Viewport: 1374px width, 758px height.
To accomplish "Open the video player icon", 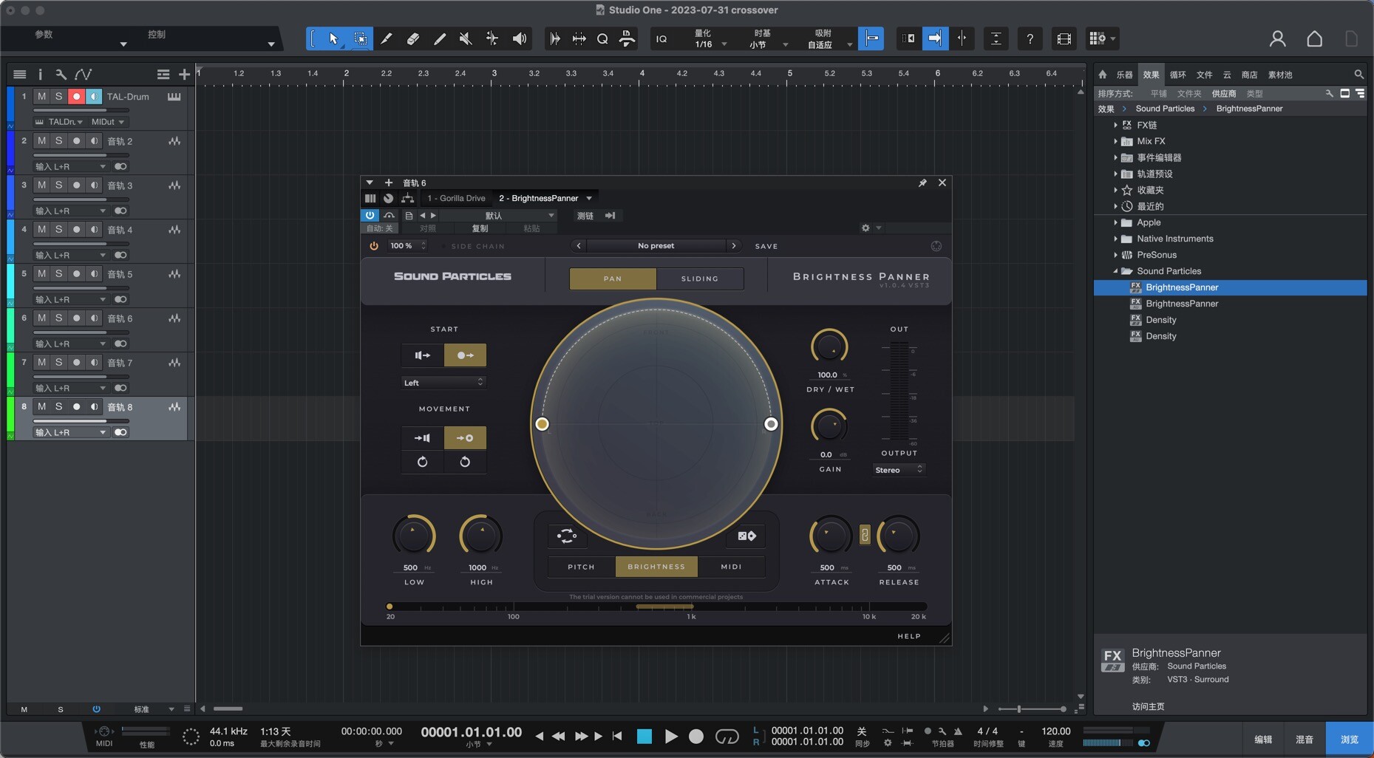I will coord(1064,38).
